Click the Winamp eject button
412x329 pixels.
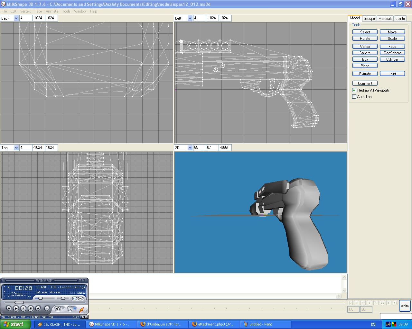tap(47, 308)
